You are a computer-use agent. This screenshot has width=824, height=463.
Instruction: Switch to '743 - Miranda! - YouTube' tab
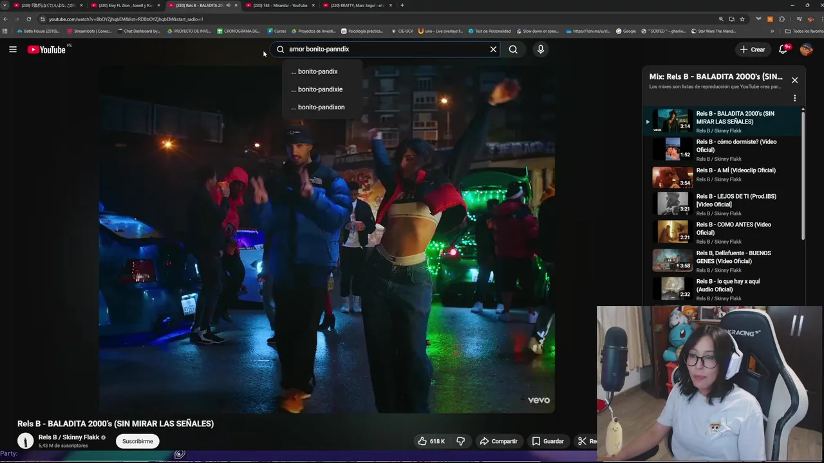[280, 5]
